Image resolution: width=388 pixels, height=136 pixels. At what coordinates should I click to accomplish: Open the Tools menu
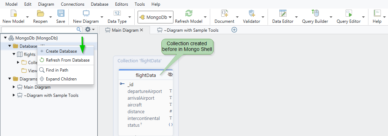pyautogui.click(x=140, y=4)
